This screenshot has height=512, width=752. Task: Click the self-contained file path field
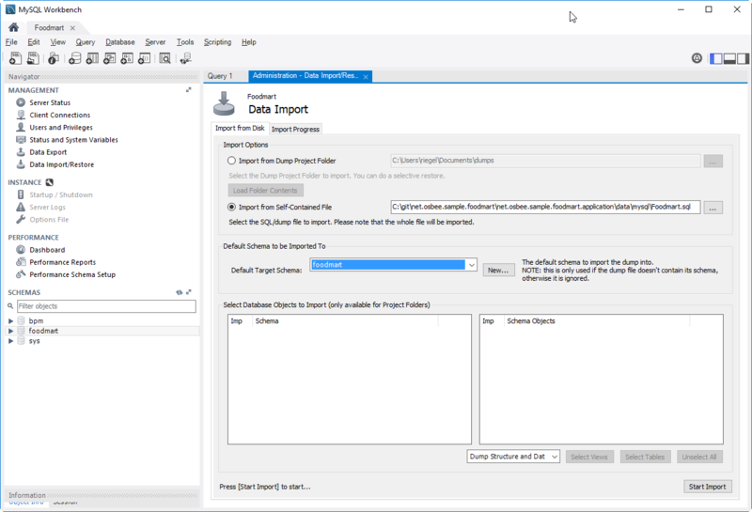pos(545,207)
